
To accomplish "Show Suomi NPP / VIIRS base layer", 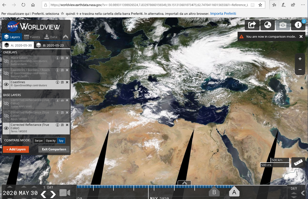I will tap(6, 104).
